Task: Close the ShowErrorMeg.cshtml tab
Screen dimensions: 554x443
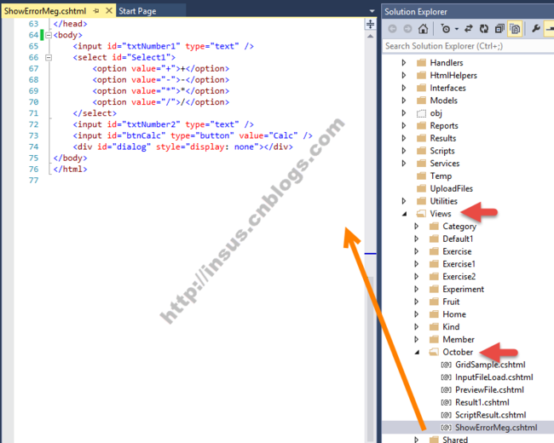Action: (x=109, y=10)
